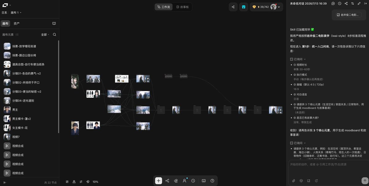Click the 10% zoom level button

(x=95, y=182)
